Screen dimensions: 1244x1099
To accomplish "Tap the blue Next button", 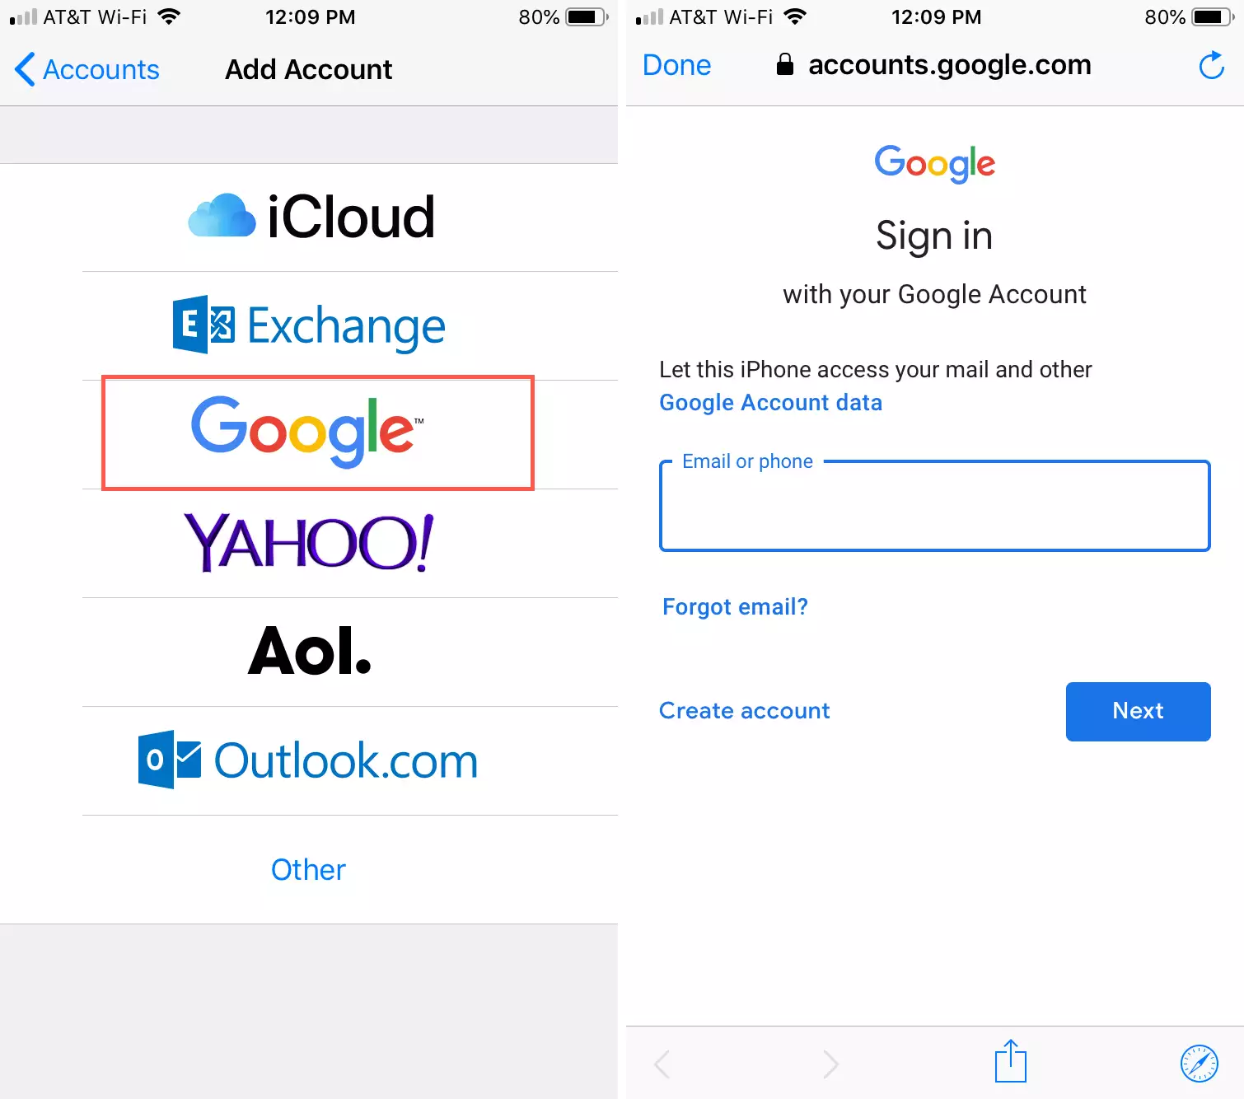I will click(1138, 712).
